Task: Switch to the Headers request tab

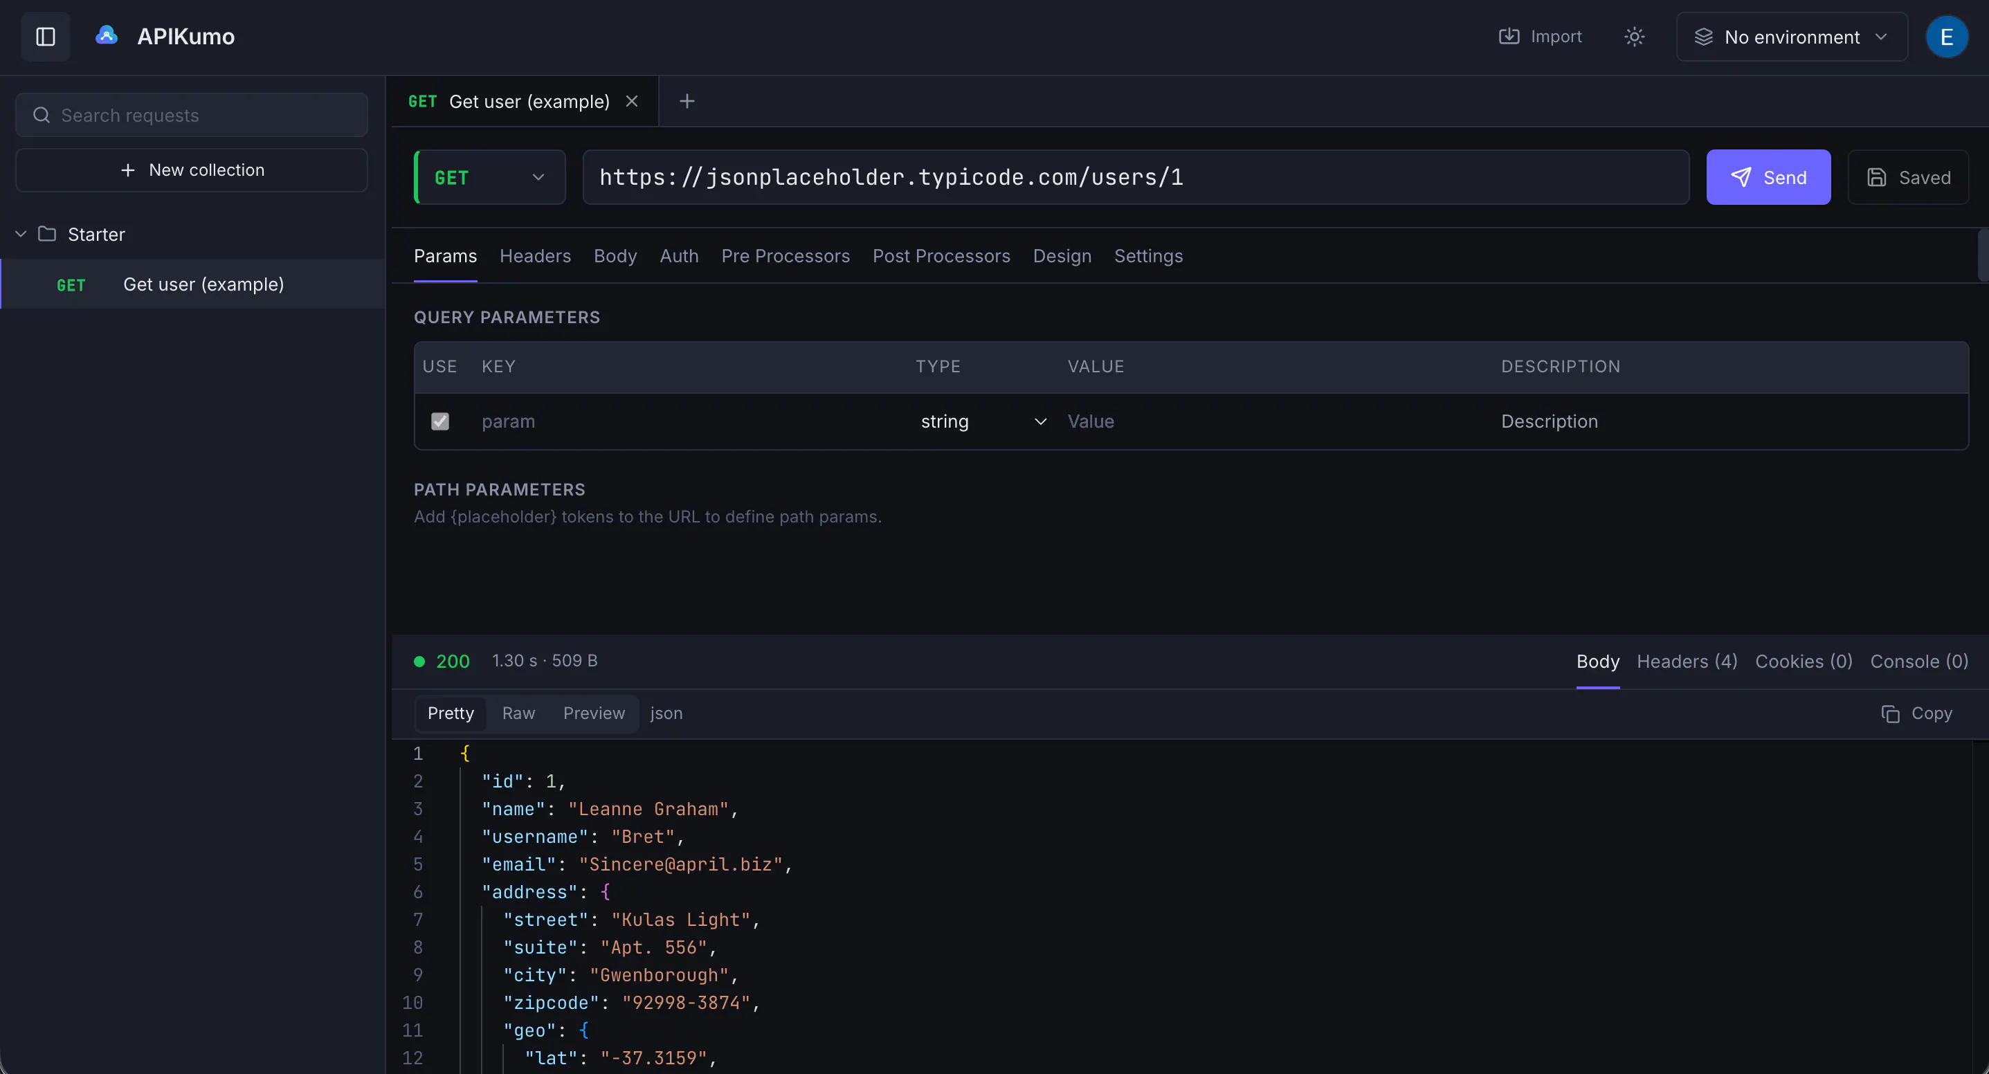Action: [535, 256]
